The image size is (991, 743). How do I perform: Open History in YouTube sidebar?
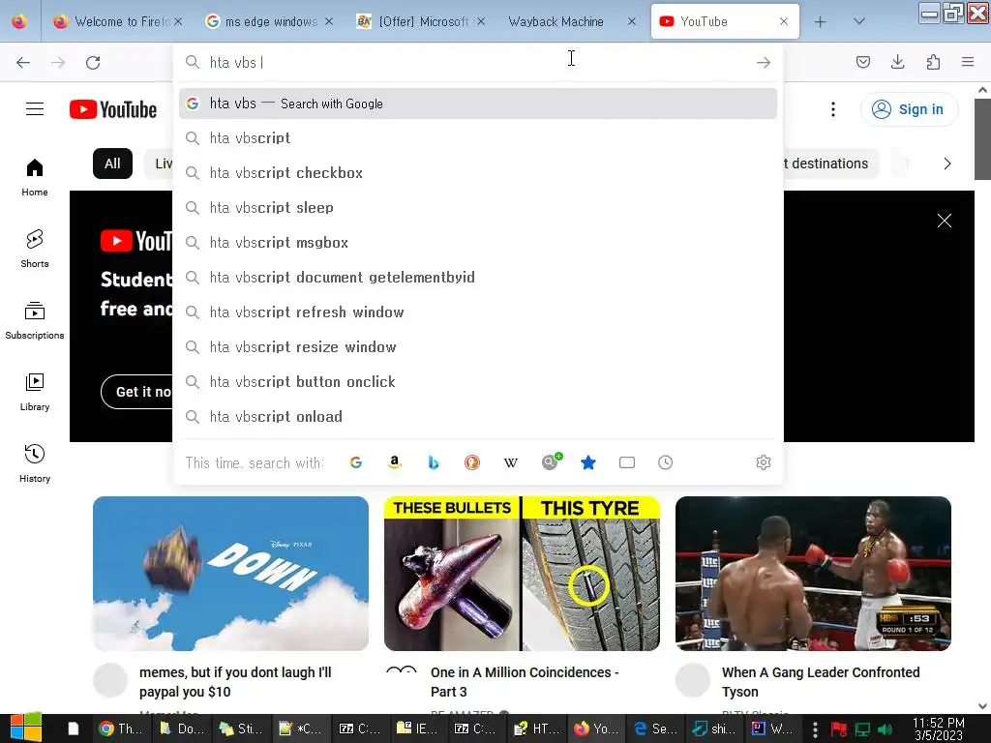click(x=35, y=463)
